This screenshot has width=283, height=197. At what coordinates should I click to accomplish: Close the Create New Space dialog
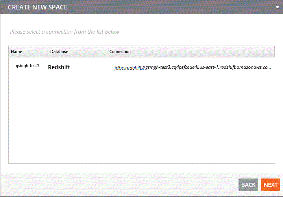click(277, 7)
